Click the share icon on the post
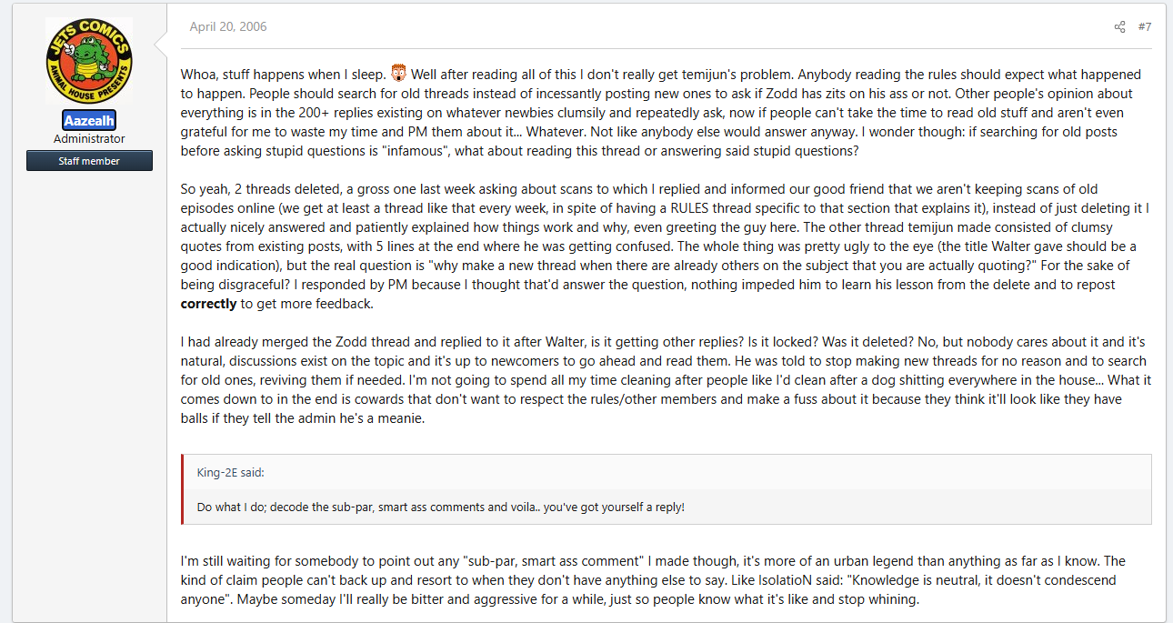The width and height of the screenshot is (1173, 623). (x=1119, y=27)
